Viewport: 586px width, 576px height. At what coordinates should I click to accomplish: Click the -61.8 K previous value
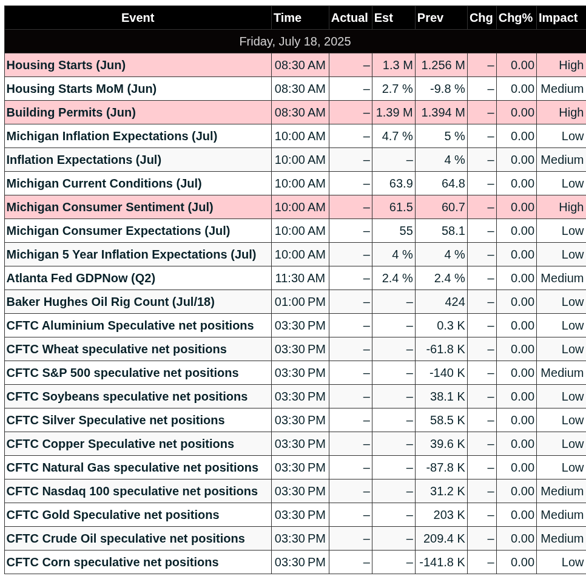(x=445, y=349)
